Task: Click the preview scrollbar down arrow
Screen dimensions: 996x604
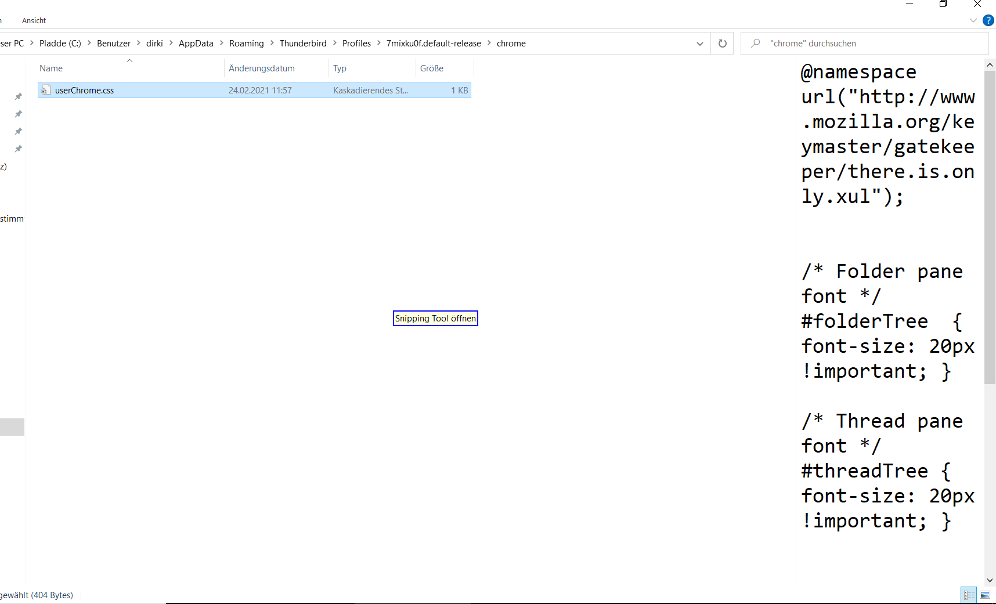Action: [x=990, y=580]
